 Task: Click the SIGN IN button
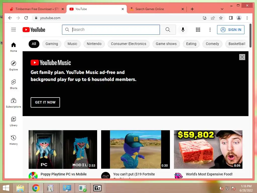(x=231, y=30)
